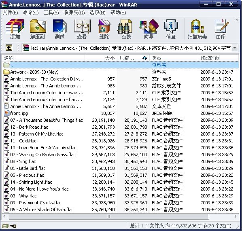Sort by the 名称 column header

click(43, 58)
